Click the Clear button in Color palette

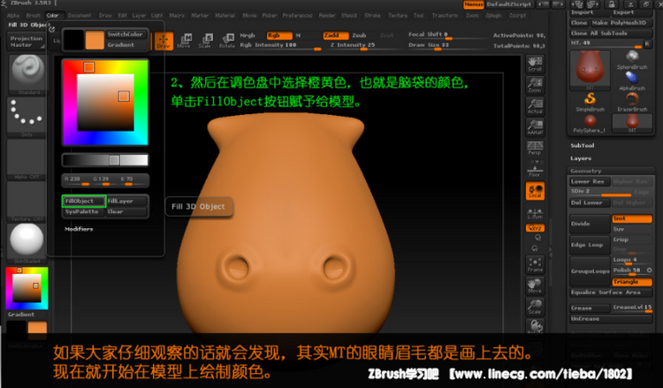coord(126,211)
